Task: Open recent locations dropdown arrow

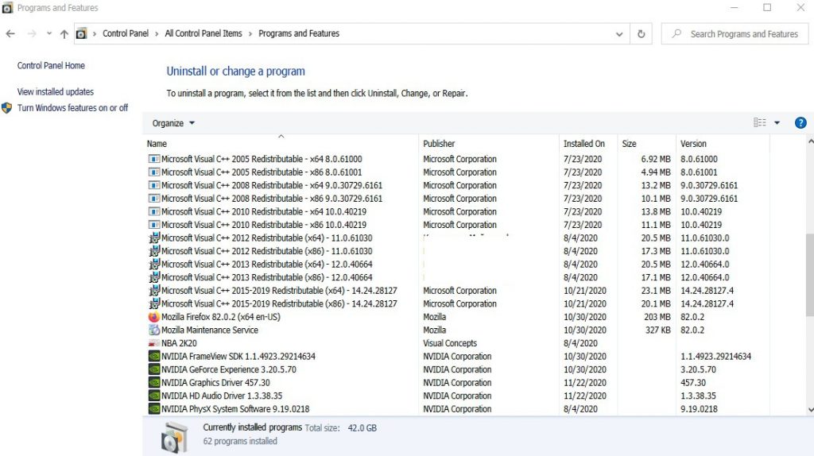Action: point(48,33)
